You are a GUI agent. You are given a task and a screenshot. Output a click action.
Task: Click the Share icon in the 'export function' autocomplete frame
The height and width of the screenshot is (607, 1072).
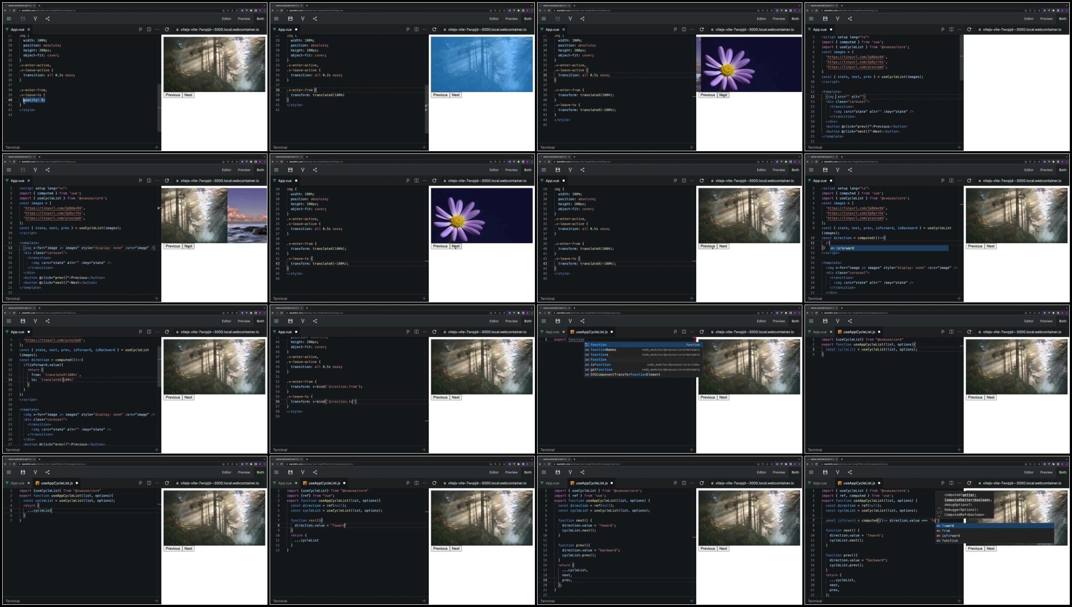coord(582,321)
